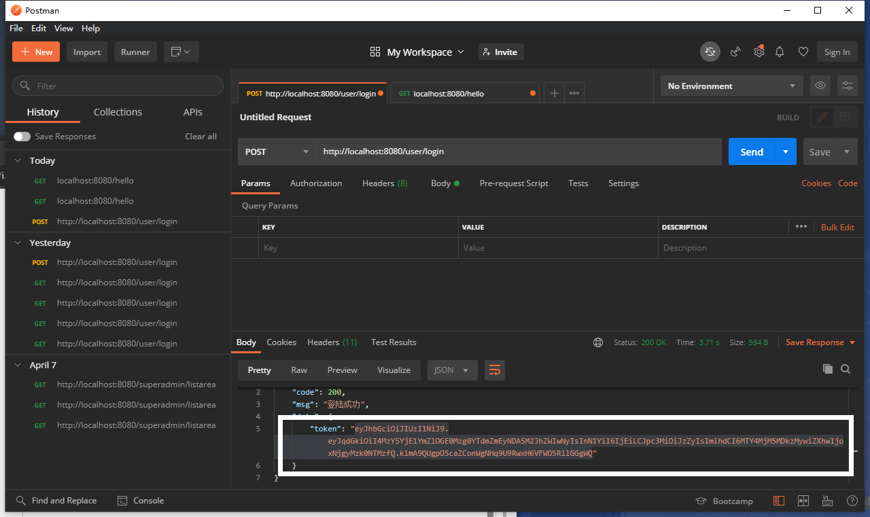Open Find and Replace in status bar
The height and width of the screenshot is (517, 870).
tap(57, 501)
